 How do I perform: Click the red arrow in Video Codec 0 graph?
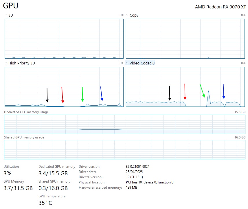click(185, 91)
